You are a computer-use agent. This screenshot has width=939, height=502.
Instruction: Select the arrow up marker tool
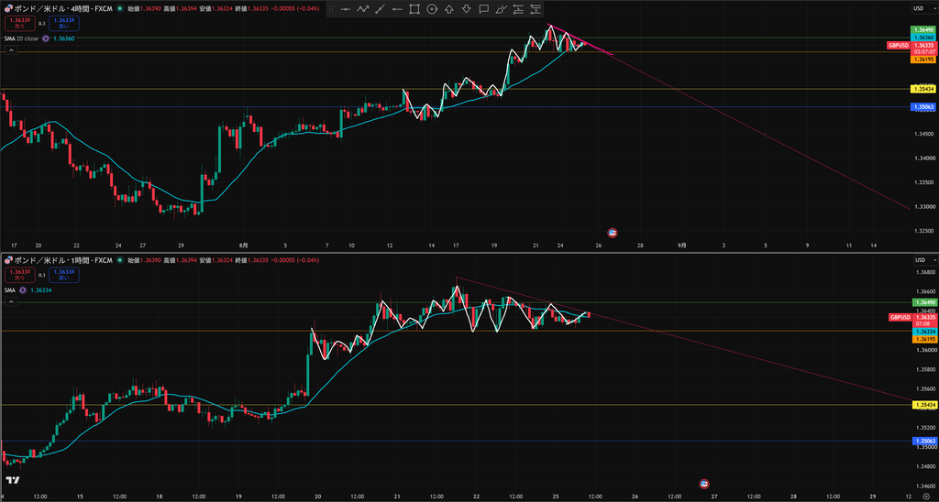pyautogui.click(x=449, y=9)
